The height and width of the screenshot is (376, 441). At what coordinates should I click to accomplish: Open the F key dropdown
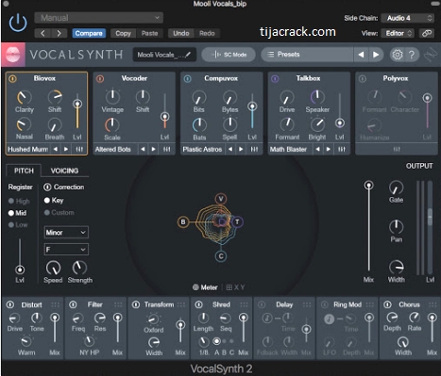pos(66,250)
